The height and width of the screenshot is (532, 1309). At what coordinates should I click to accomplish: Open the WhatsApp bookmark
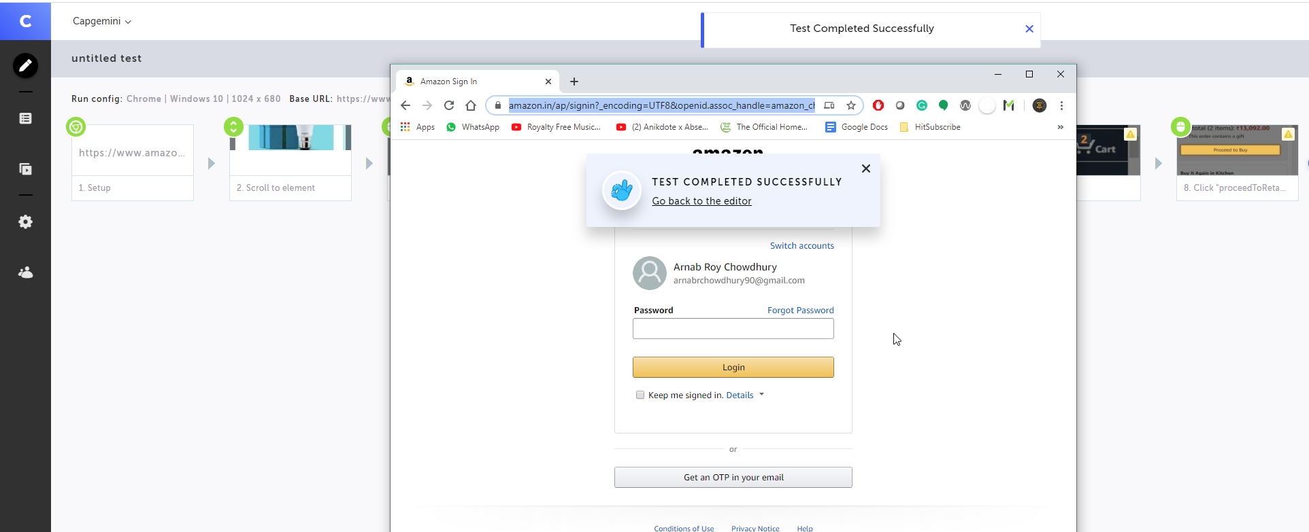473,127
